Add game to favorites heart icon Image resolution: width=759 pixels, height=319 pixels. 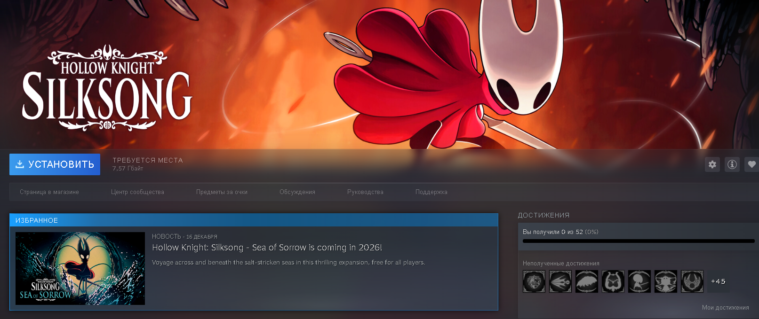(x=751, y=164)
